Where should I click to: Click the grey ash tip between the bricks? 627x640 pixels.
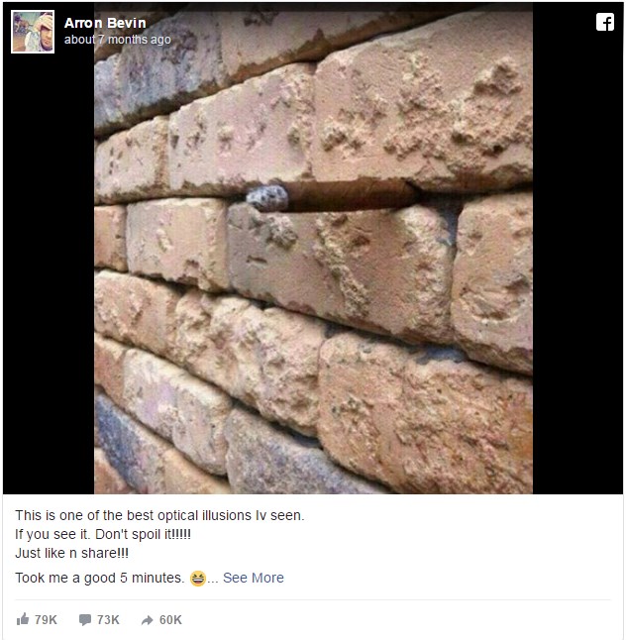click(267, 198)
